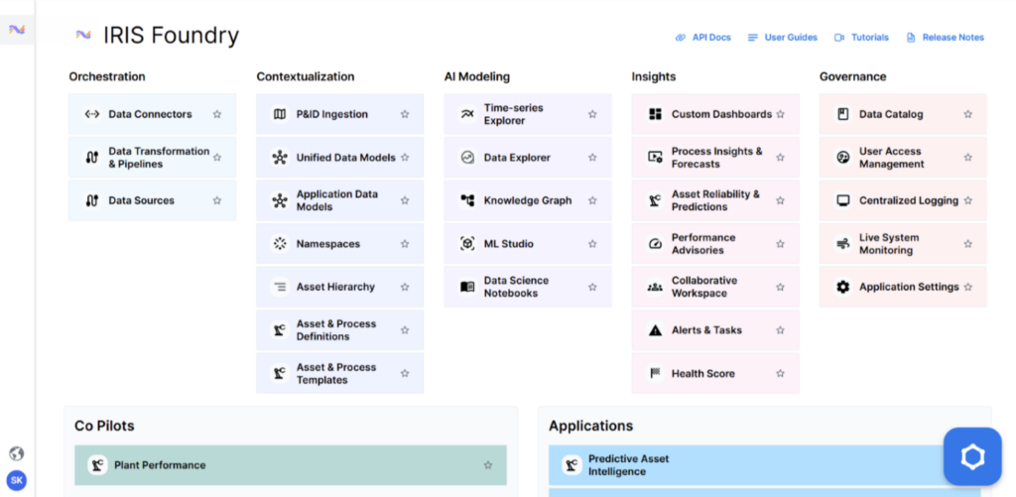
Task: Click the Application Data Models icon
Action: (280, 200)
